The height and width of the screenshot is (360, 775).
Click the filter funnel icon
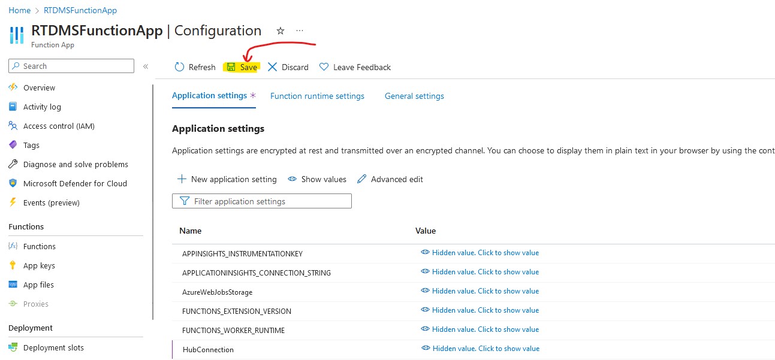185,201
